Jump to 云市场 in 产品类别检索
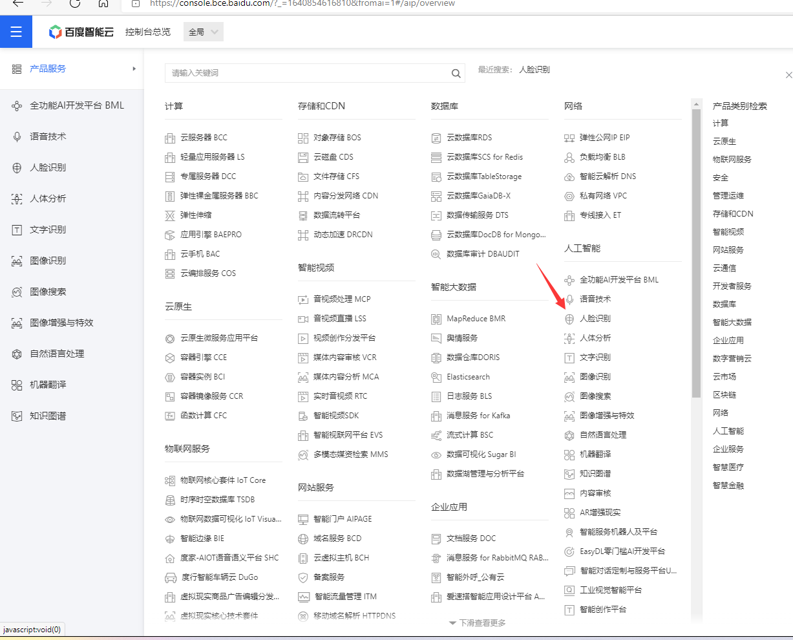Viewport: 793px width, 640px height. coord(724,376)
